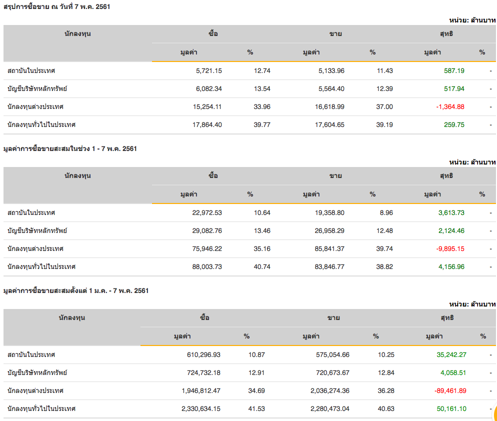Click the heading 'สรุปการซื้อขาย ณ วันที่ 7 พ.ค. 2561'
The height and width of the screenshot is (421, 497).
pyautogui.click(x=57, y=6)
